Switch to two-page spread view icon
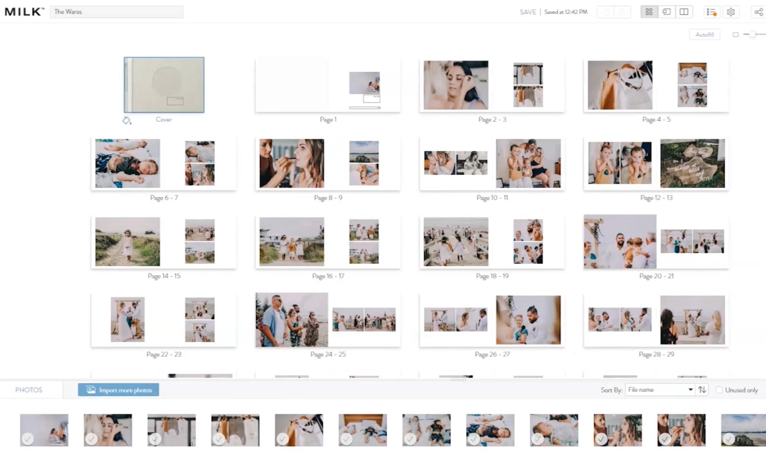Image resolution: width=766 pixels, height=473 pixels. (684, 12)
